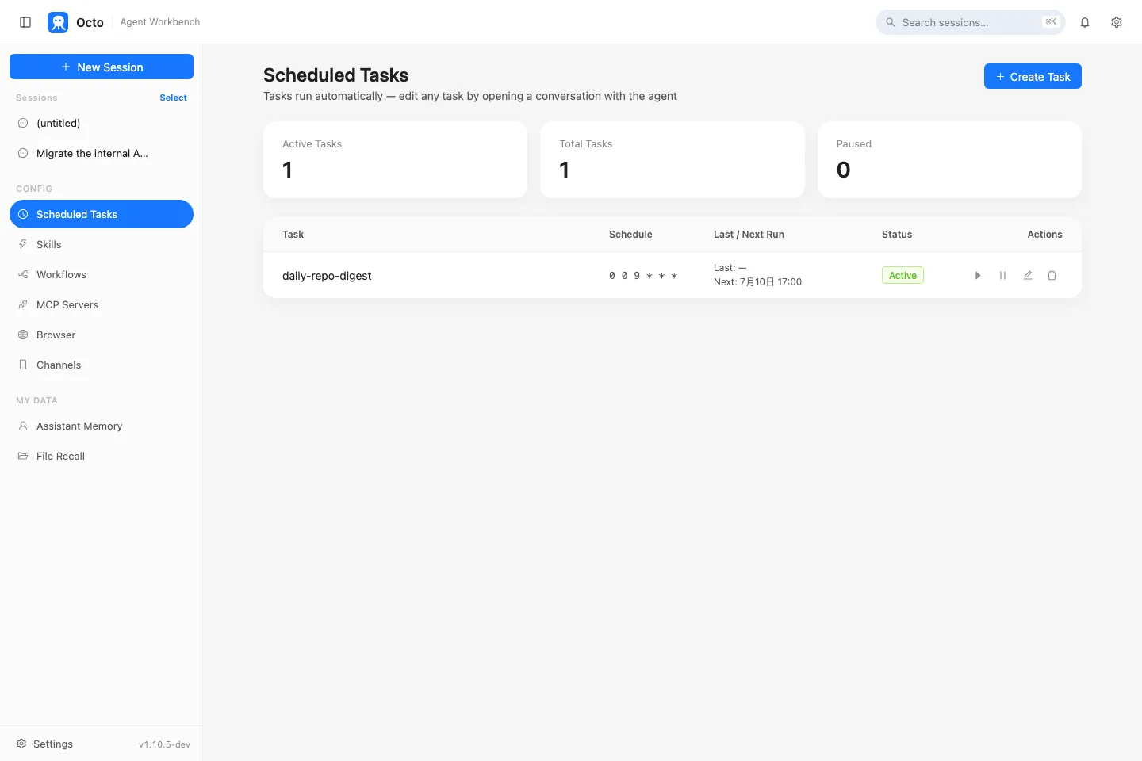This screenshot has width=1142, height=761.
Task: Open the Browser section
Action: (102, 335)
